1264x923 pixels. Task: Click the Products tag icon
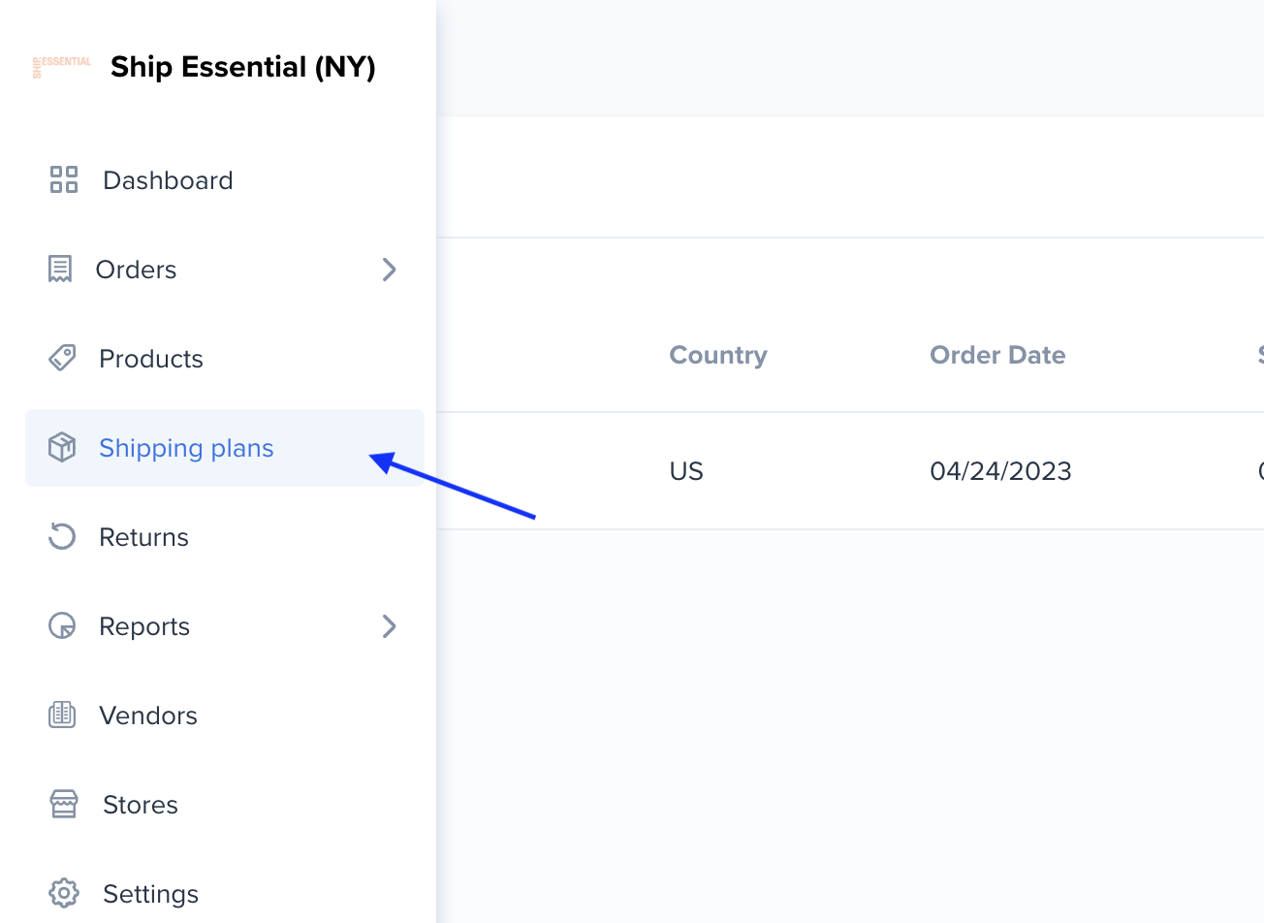[x=62, y=358]
